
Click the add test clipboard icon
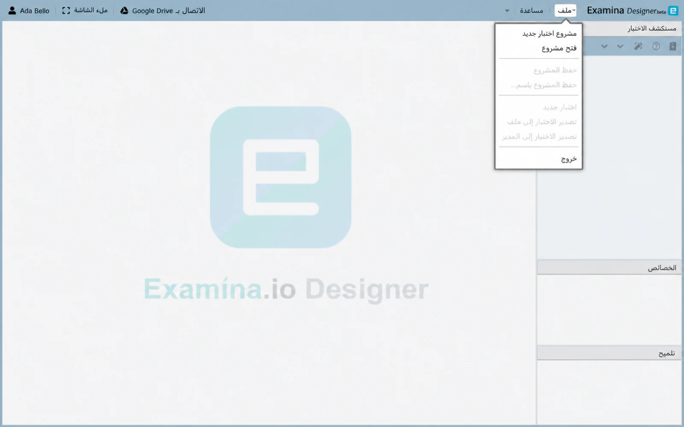[672, 46]
